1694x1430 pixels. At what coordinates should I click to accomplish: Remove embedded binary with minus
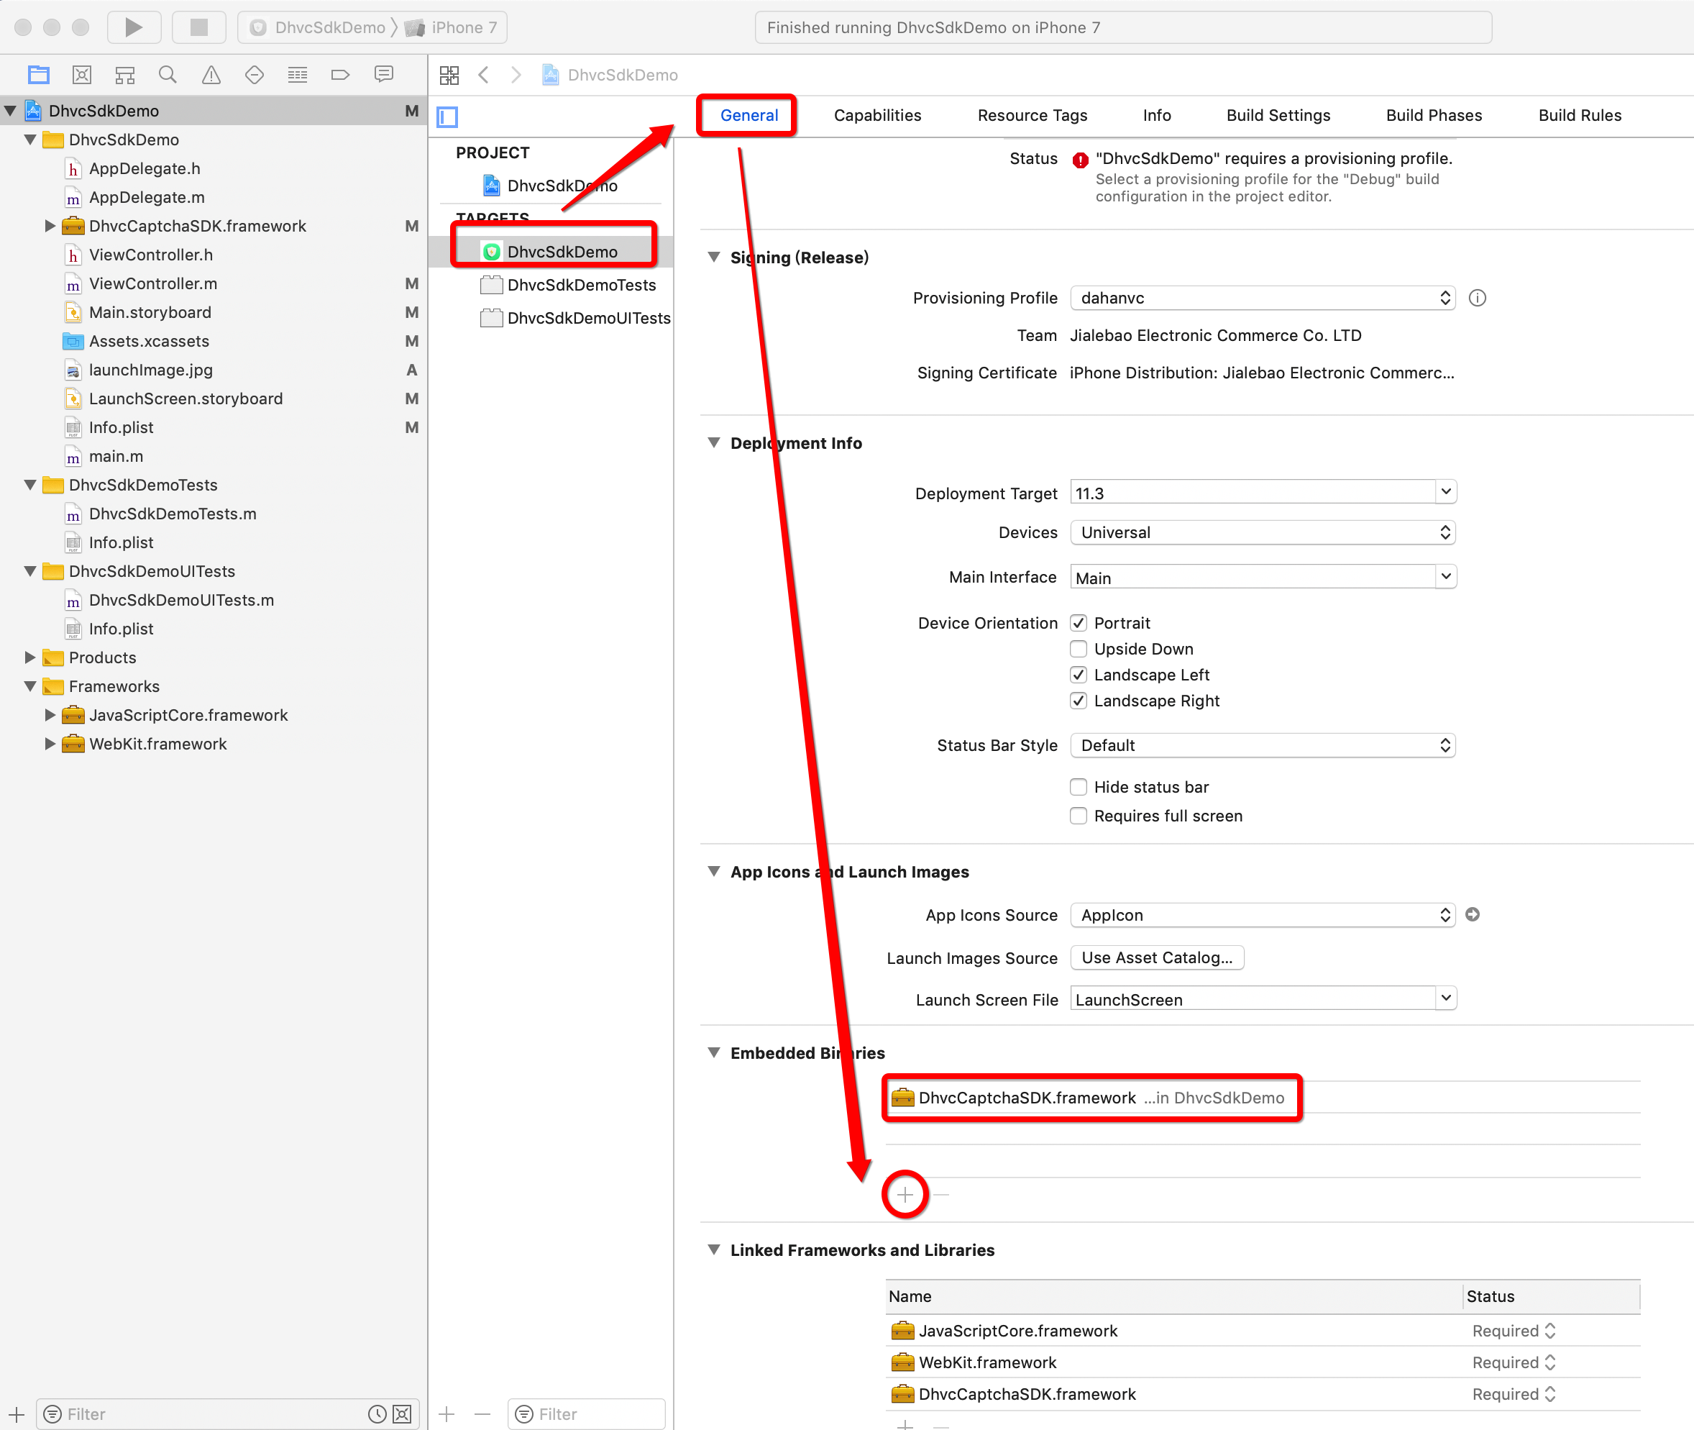(940, 1194)
